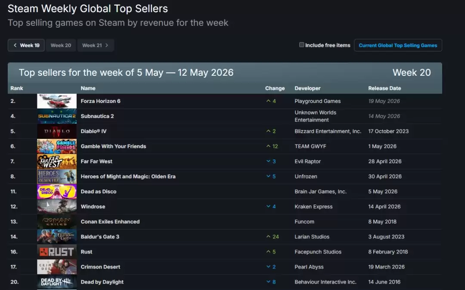Click the Windrose cover thumbnail

coord(57,207)
